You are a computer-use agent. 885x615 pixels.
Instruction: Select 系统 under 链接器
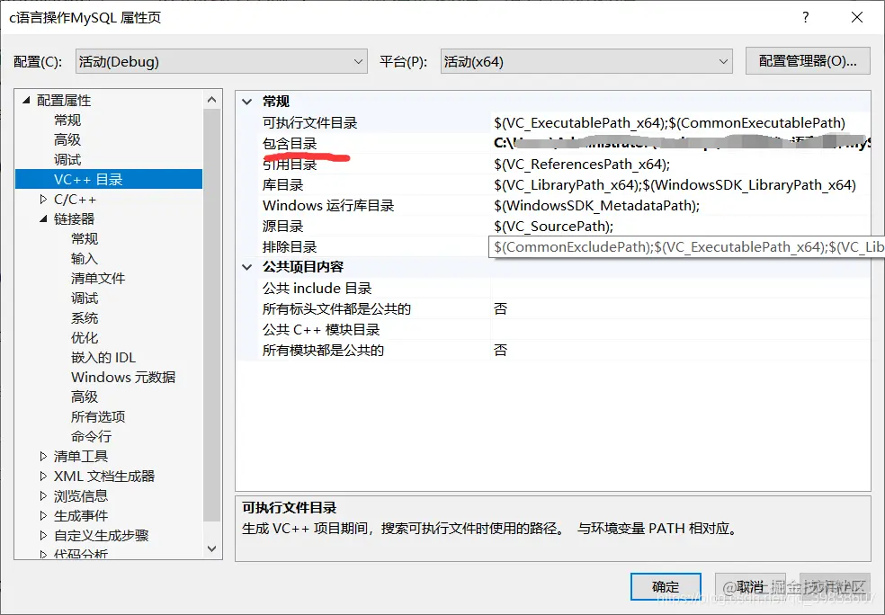[85, 317]
